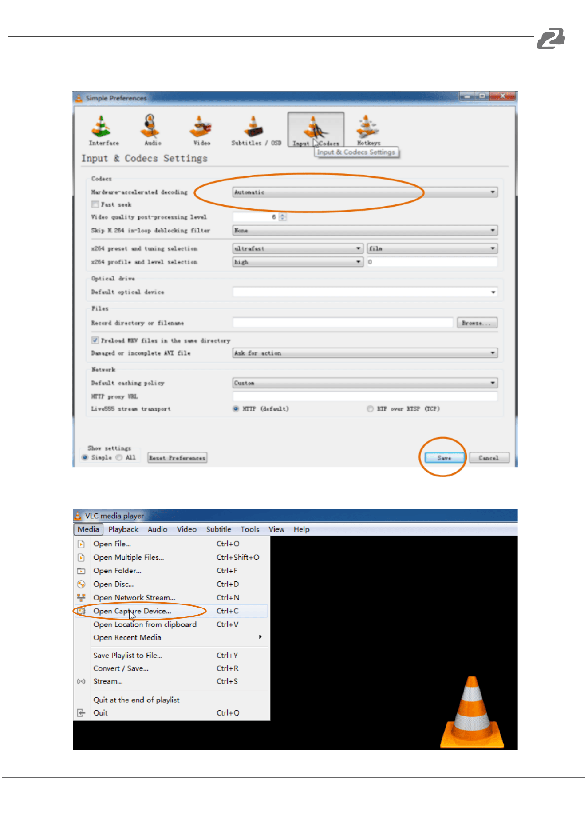Click the Browse... button
This screenshot has width=588, height=832.
(x=477, y=323)
